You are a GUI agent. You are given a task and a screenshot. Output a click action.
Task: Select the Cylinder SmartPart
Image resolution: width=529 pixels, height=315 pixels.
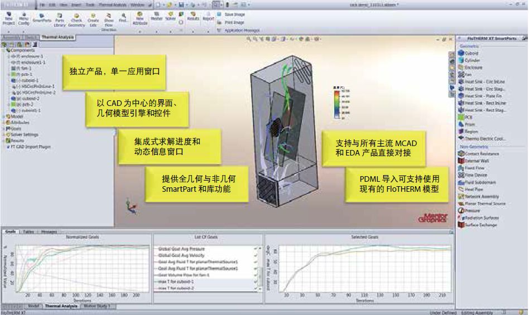click(469, 60)
